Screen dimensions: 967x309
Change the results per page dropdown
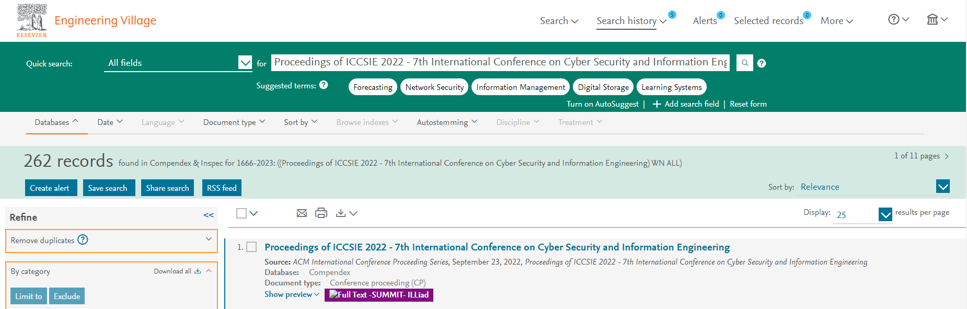pyautogui.click(x=885, y=214)
